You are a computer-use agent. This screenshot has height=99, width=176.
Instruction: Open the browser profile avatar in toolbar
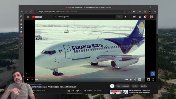150,12
